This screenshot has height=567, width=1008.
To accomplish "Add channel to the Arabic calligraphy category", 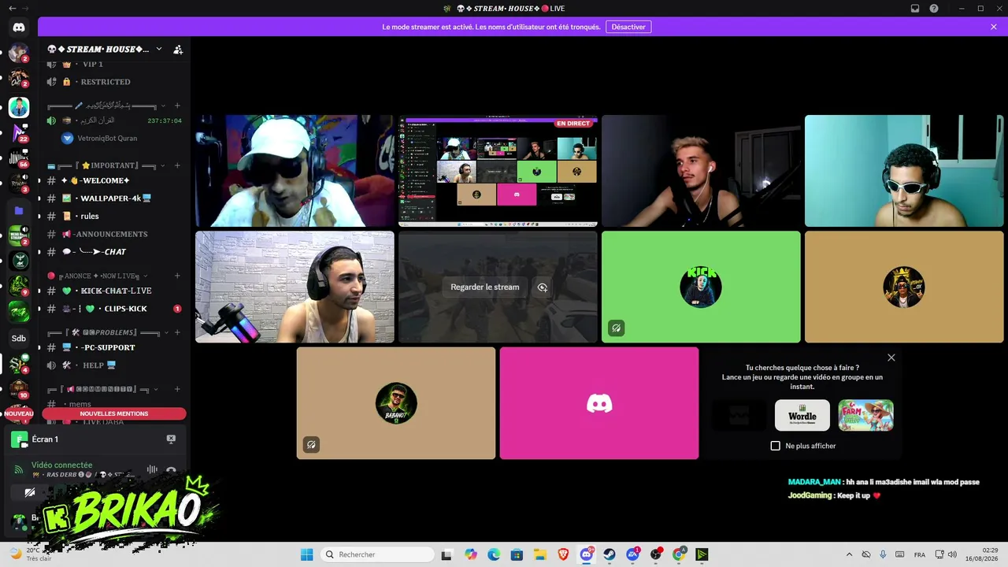I will coord(177,106).
